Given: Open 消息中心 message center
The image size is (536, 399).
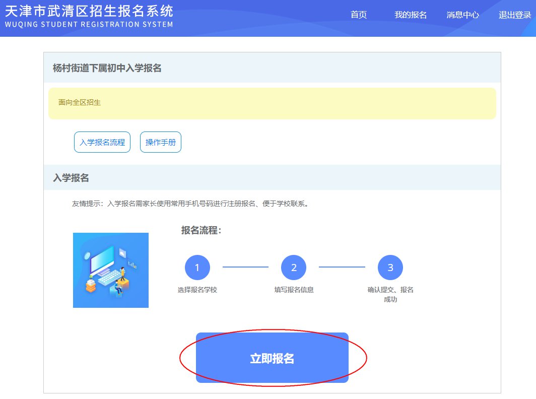Looking at the screenshot, I should [x=462, y=15].
